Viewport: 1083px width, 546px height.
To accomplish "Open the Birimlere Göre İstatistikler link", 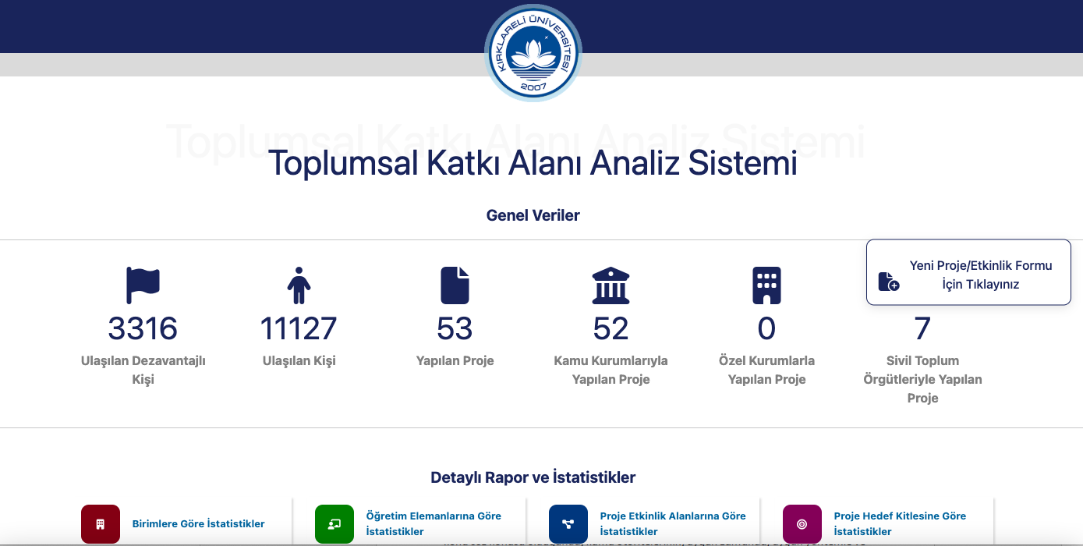I will click(198, 524).
